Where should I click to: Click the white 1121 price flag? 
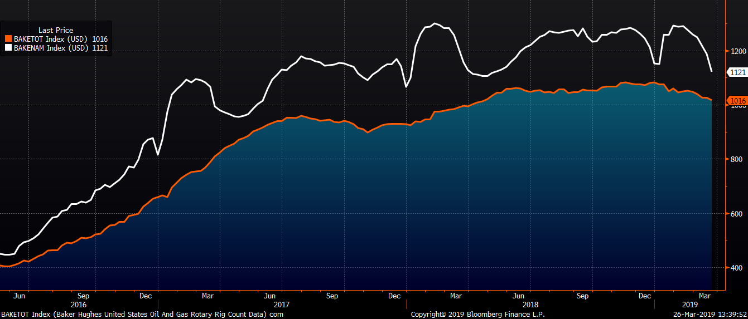[x=736, y=72]
